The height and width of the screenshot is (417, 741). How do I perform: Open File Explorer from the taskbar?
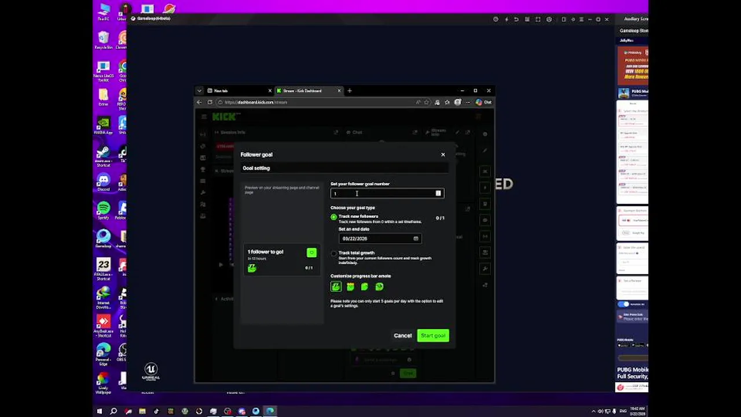142,411
